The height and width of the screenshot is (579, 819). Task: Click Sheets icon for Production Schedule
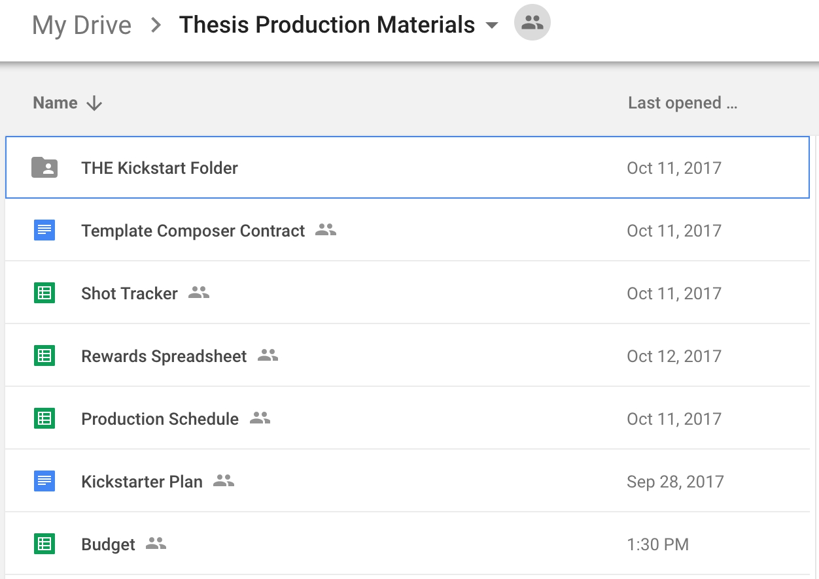(x=44, y=418)
